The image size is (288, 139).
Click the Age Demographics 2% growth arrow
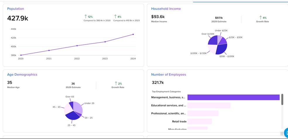point(116,83)
